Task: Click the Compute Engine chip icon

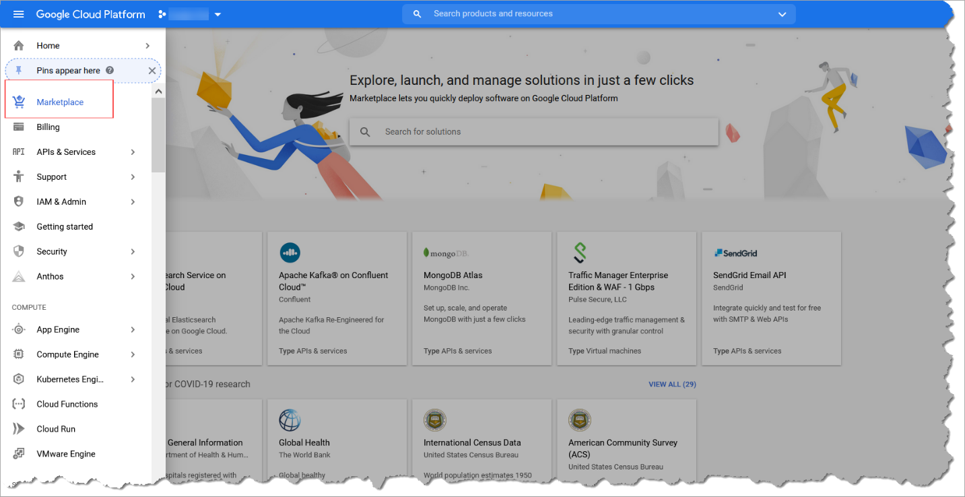Action: [19, 355]
